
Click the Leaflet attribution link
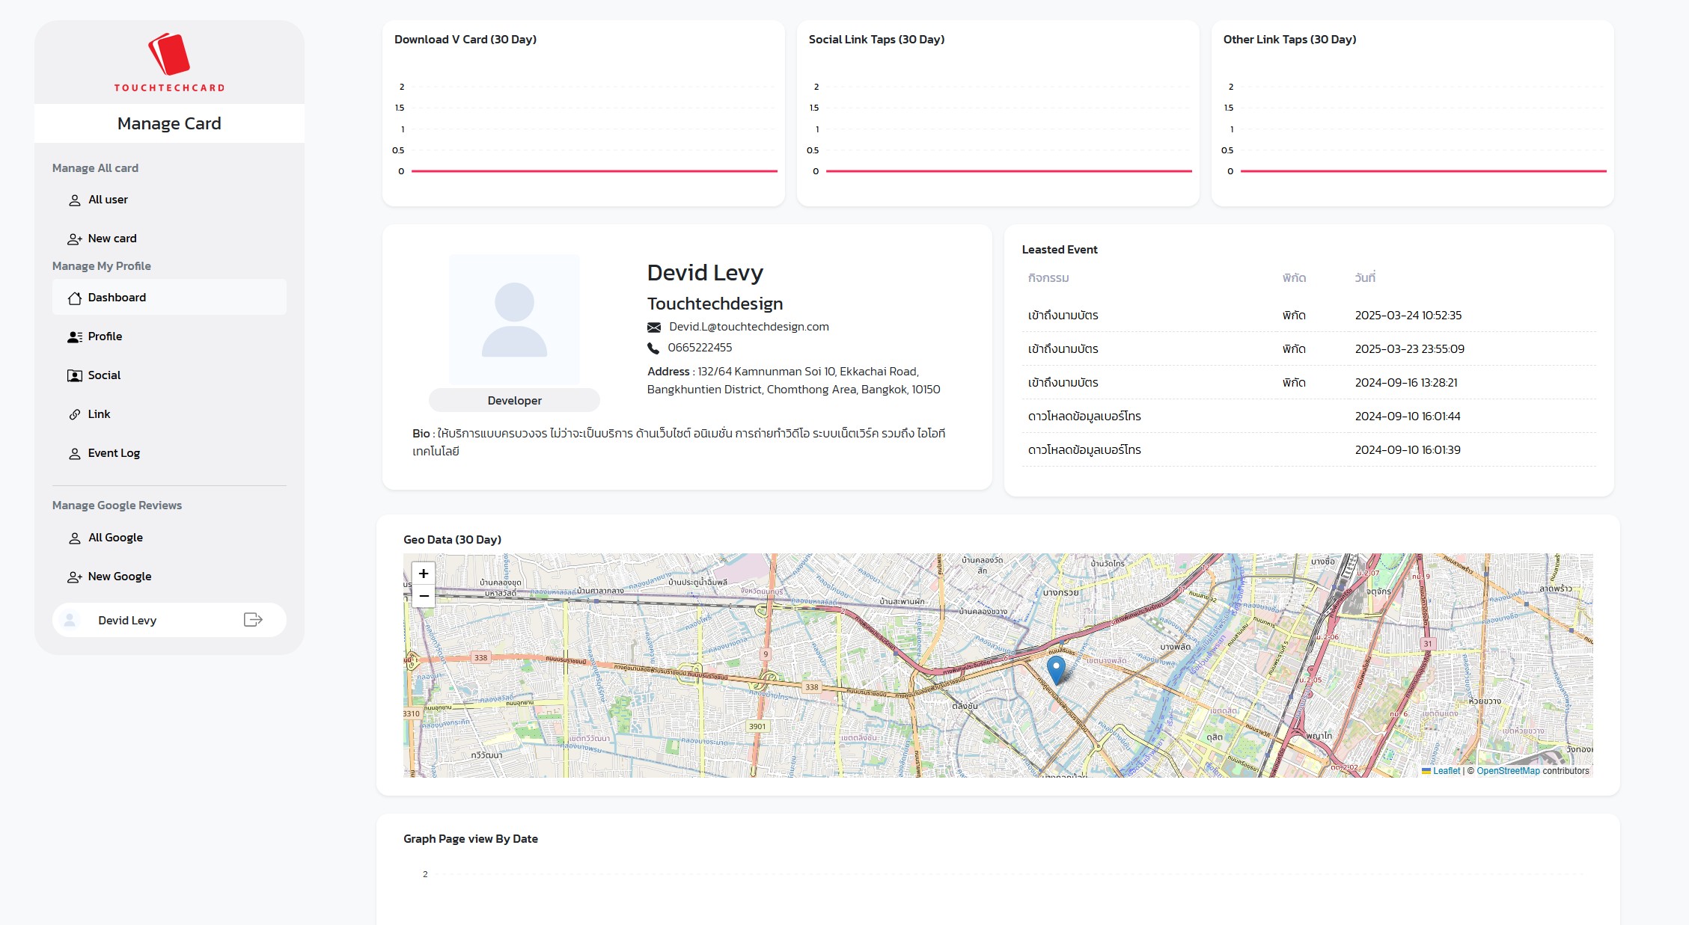click(x=1446, y=771)
